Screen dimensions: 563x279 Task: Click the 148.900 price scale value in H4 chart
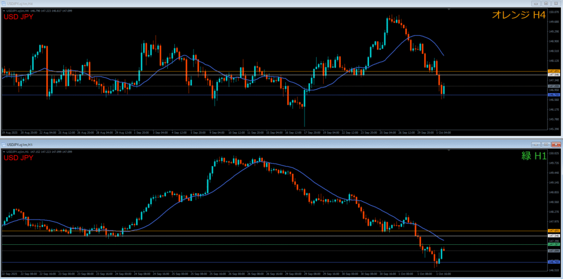[553, 41]
